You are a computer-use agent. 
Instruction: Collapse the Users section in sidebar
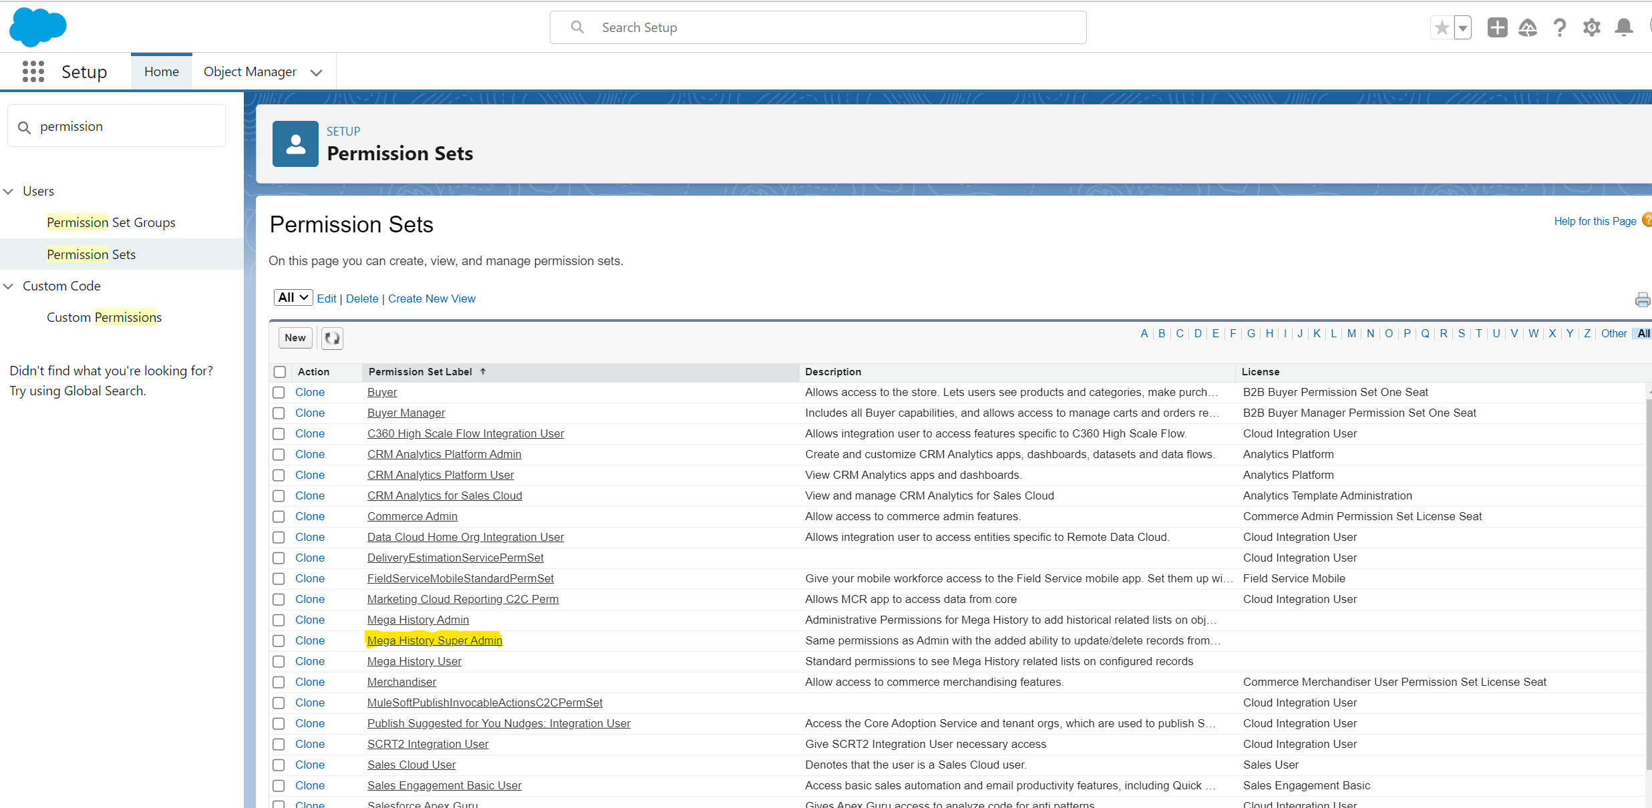tap(9, 192)
